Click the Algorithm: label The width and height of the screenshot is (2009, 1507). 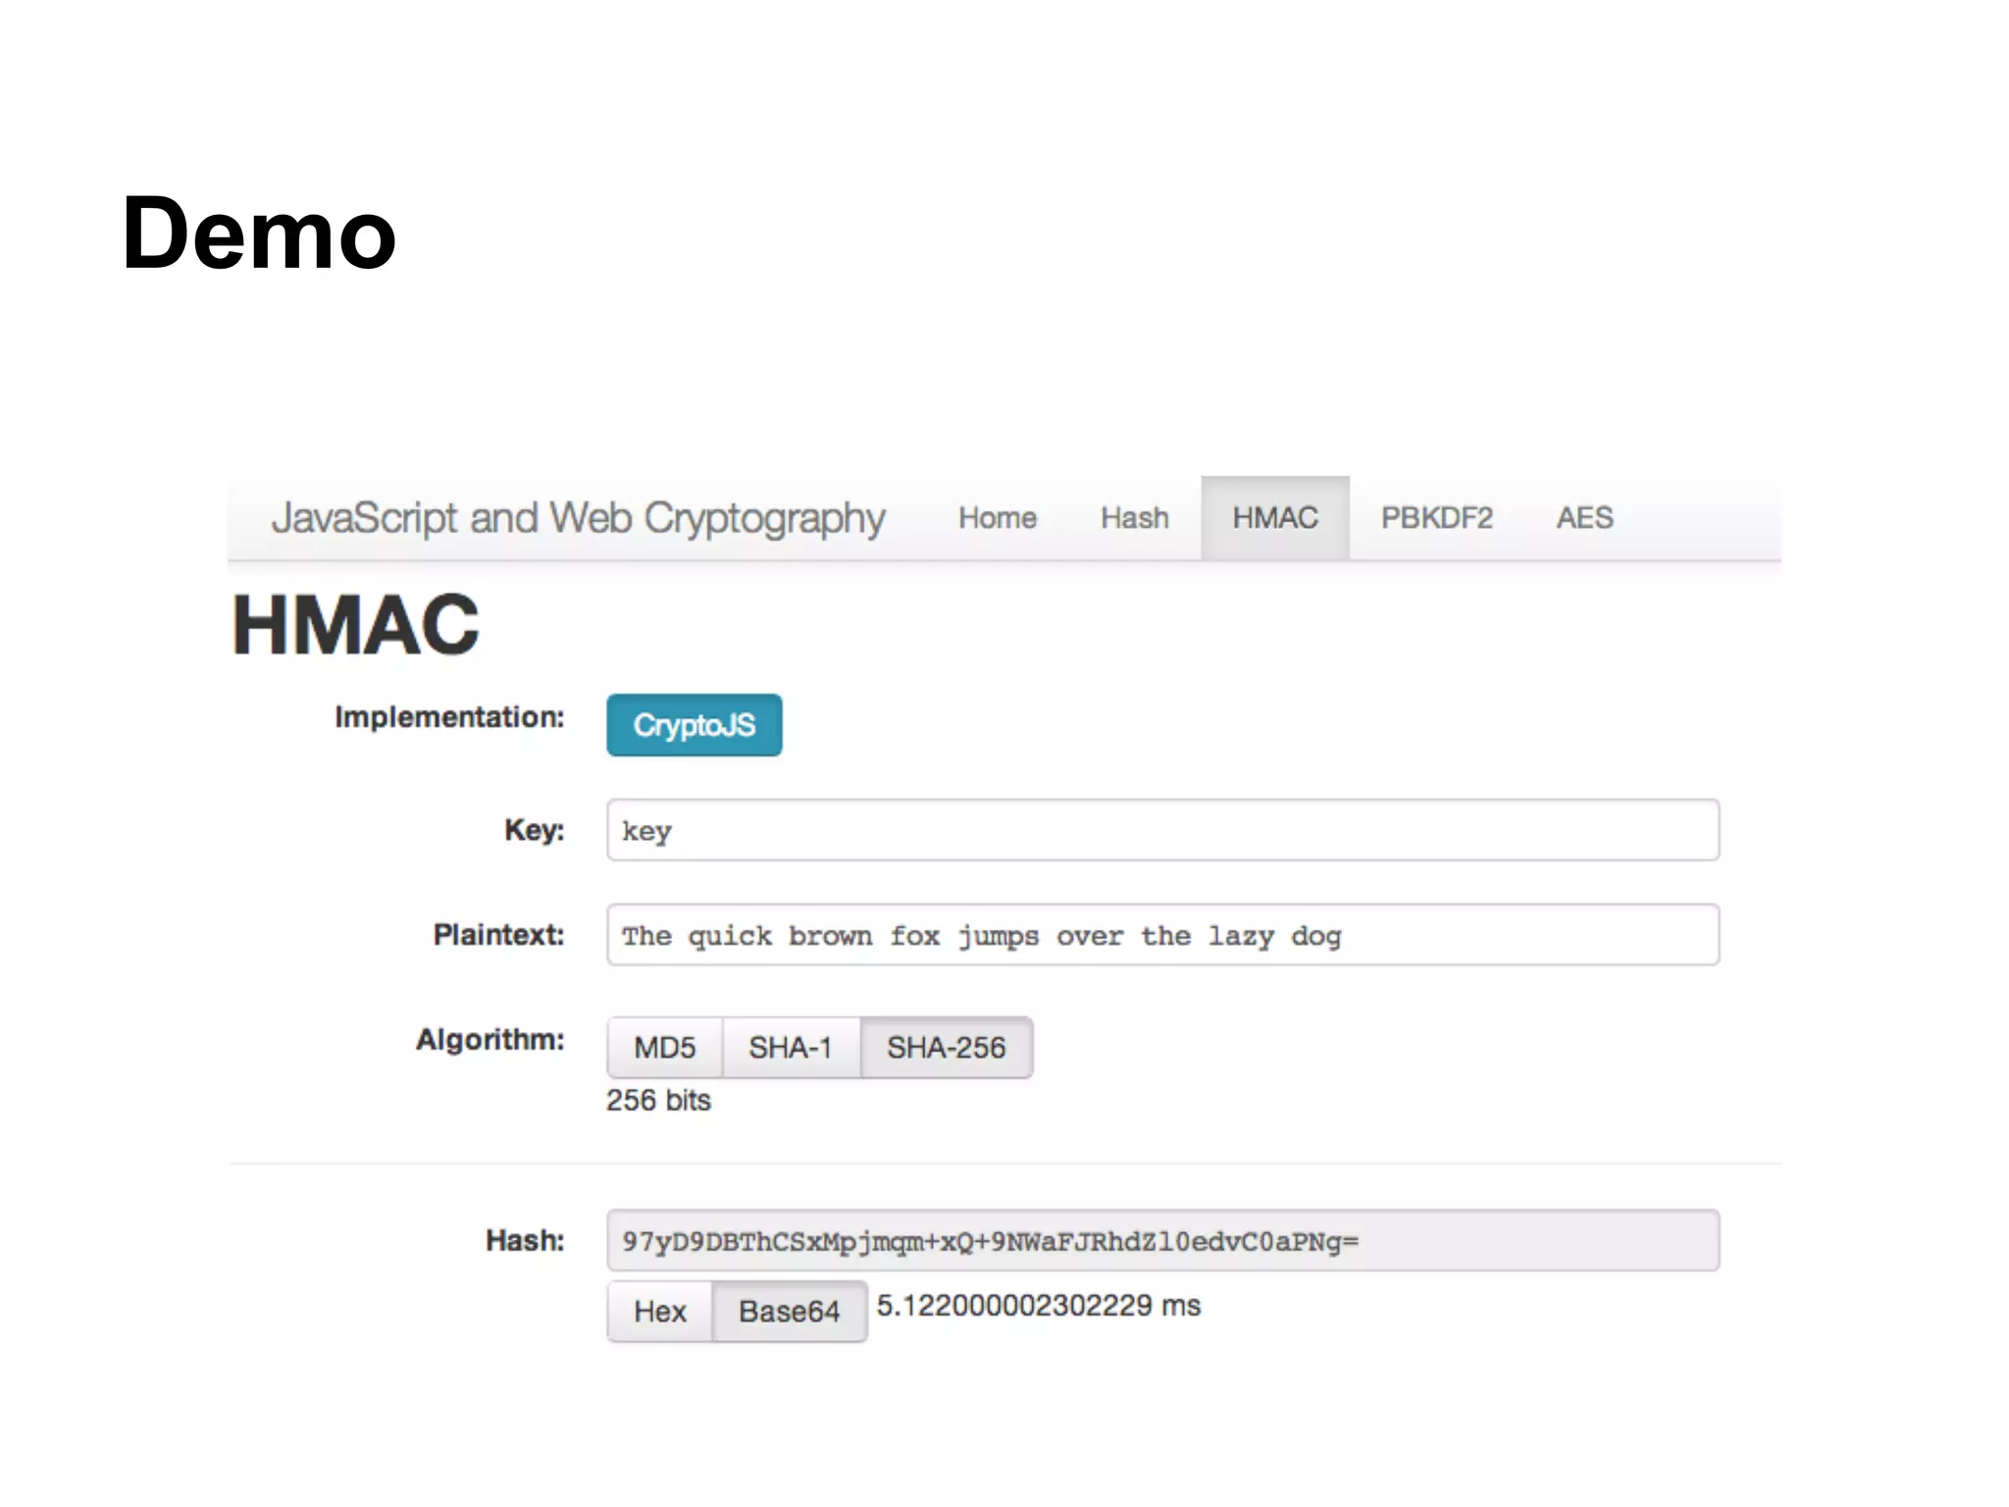pyautogui.click(x=490, y=1040)
